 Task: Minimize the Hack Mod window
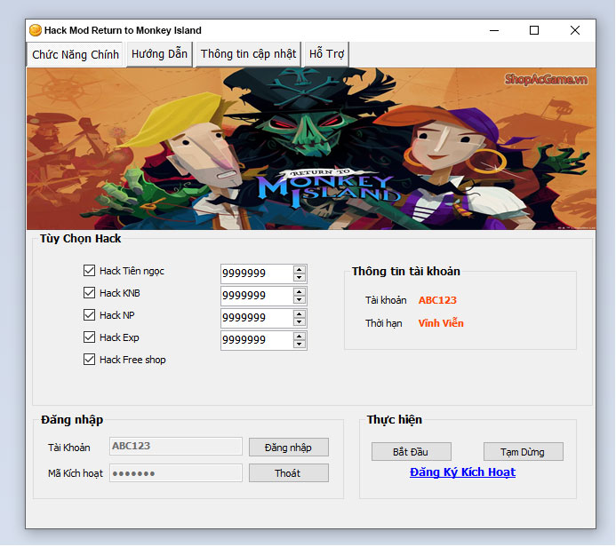[x=494, y=30]
